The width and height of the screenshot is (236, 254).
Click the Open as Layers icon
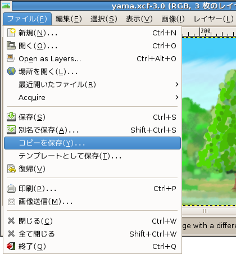click(11, 58)
